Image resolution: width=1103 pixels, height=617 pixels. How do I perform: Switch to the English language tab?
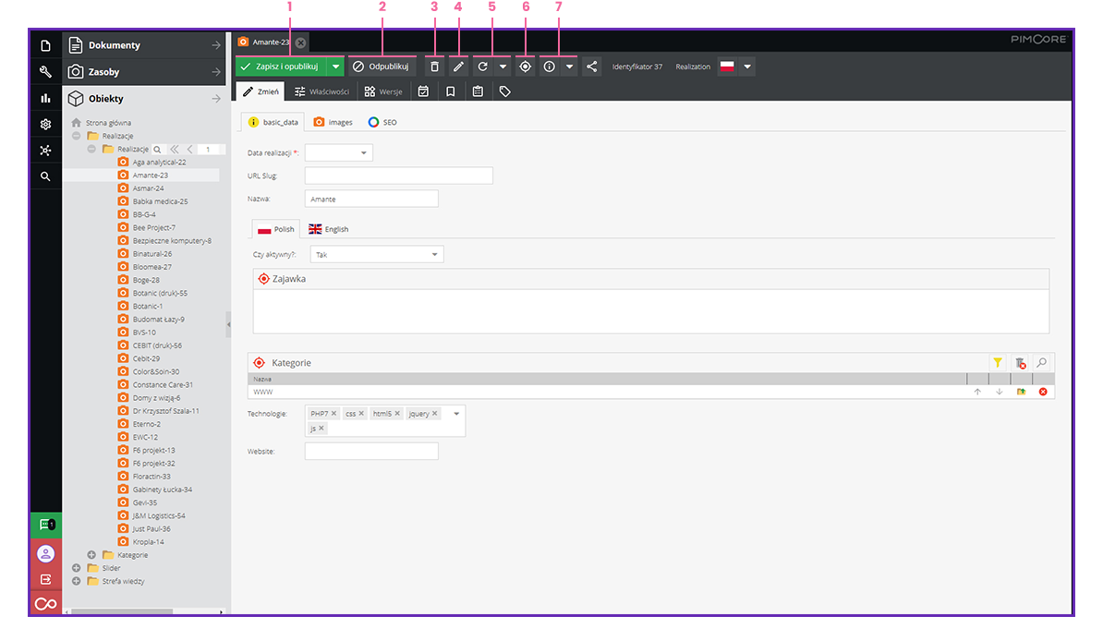click(x=328, y=229)
